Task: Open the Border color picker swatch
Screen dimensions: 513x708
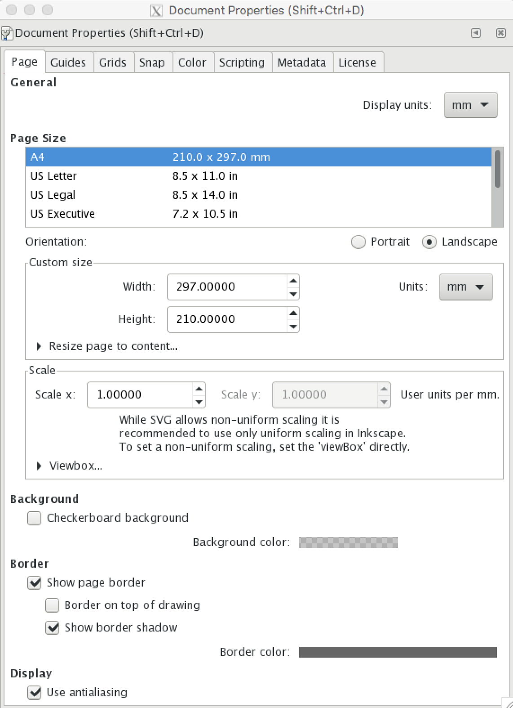Action: coord(398,652)
